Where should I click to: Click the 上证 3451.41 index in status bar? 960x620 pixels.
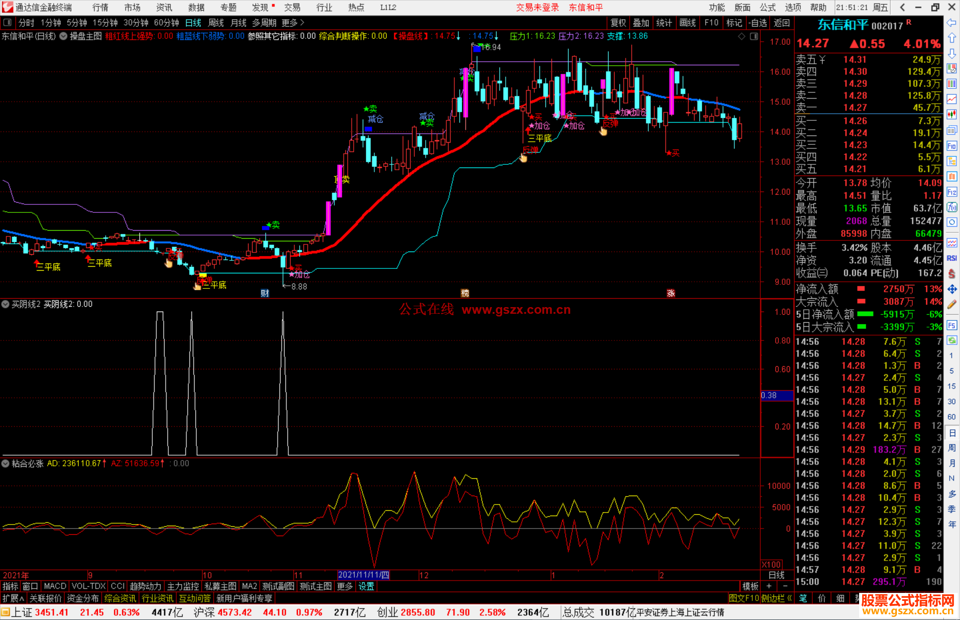[x=40, y=612]
